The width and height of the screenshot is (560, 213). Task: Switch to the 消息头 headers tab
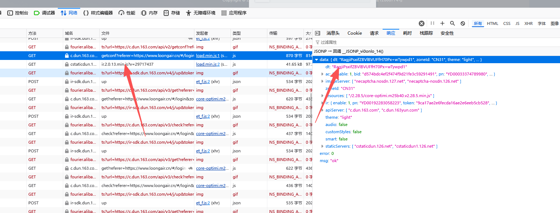[333, 33]
